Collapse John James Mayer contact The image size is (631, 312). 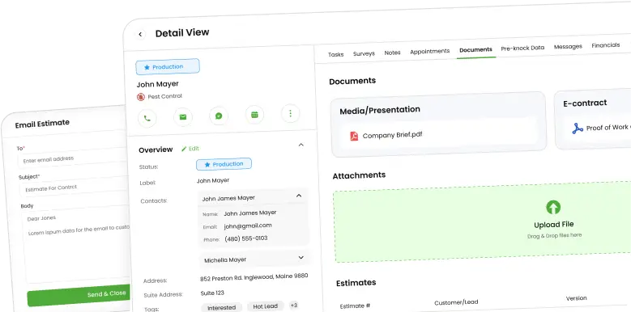click(299, 196)
